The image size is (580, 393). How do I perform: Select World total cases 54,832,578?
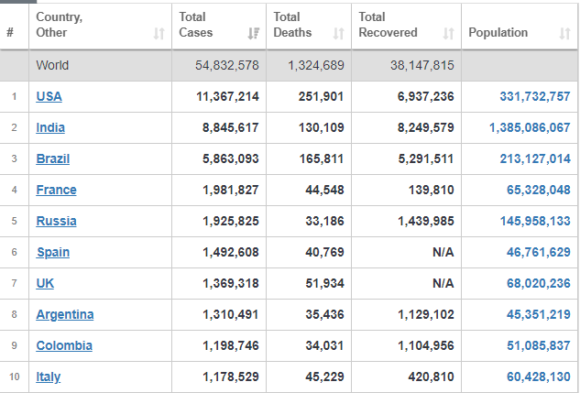(226, 65)
